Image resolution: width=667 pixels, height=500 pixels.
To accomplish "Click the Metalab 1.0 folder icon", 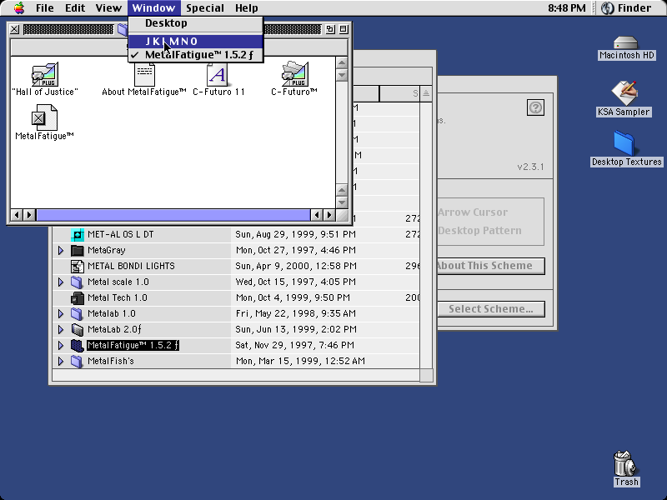I will [77, 313].
